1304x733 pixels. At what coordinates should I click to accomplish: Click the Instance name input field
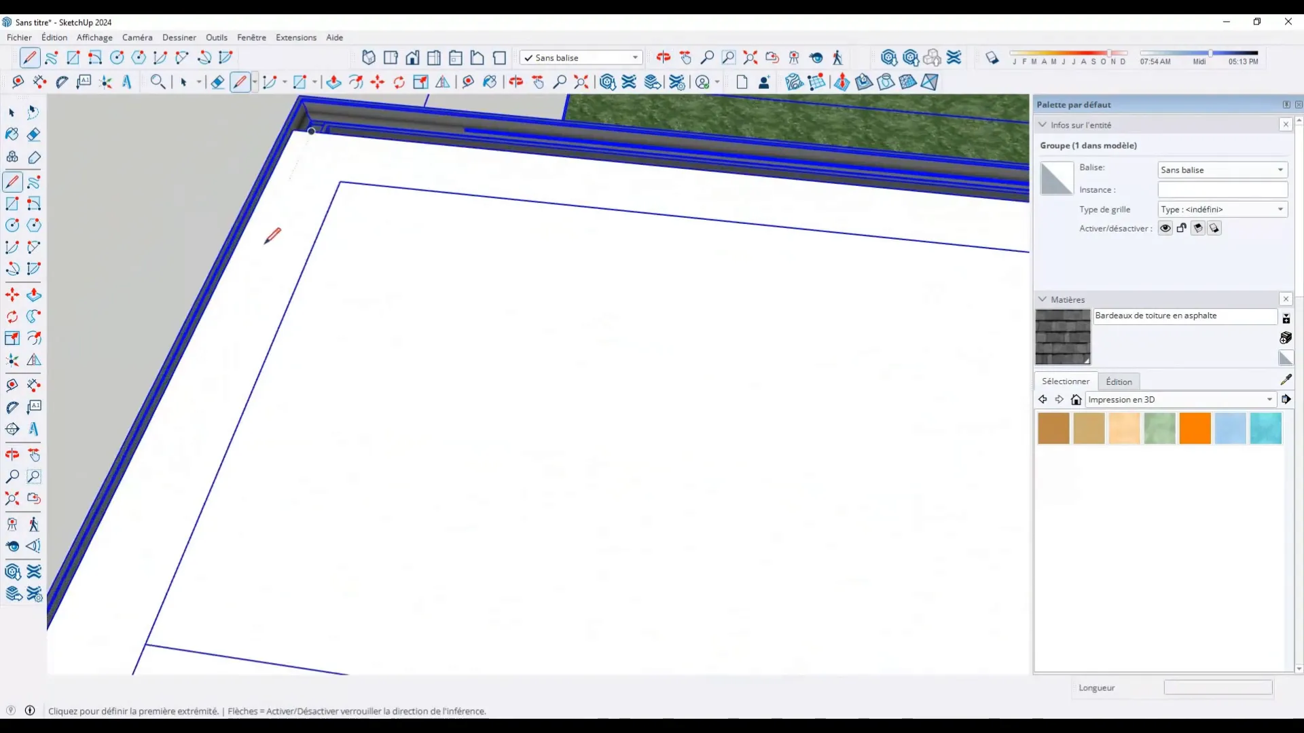[1222, 189]
